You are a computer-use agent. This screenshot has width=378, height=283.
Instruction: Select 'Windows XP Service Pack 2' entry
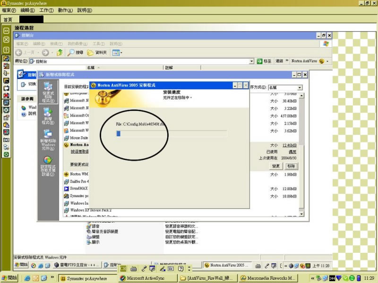click(88, 210)
